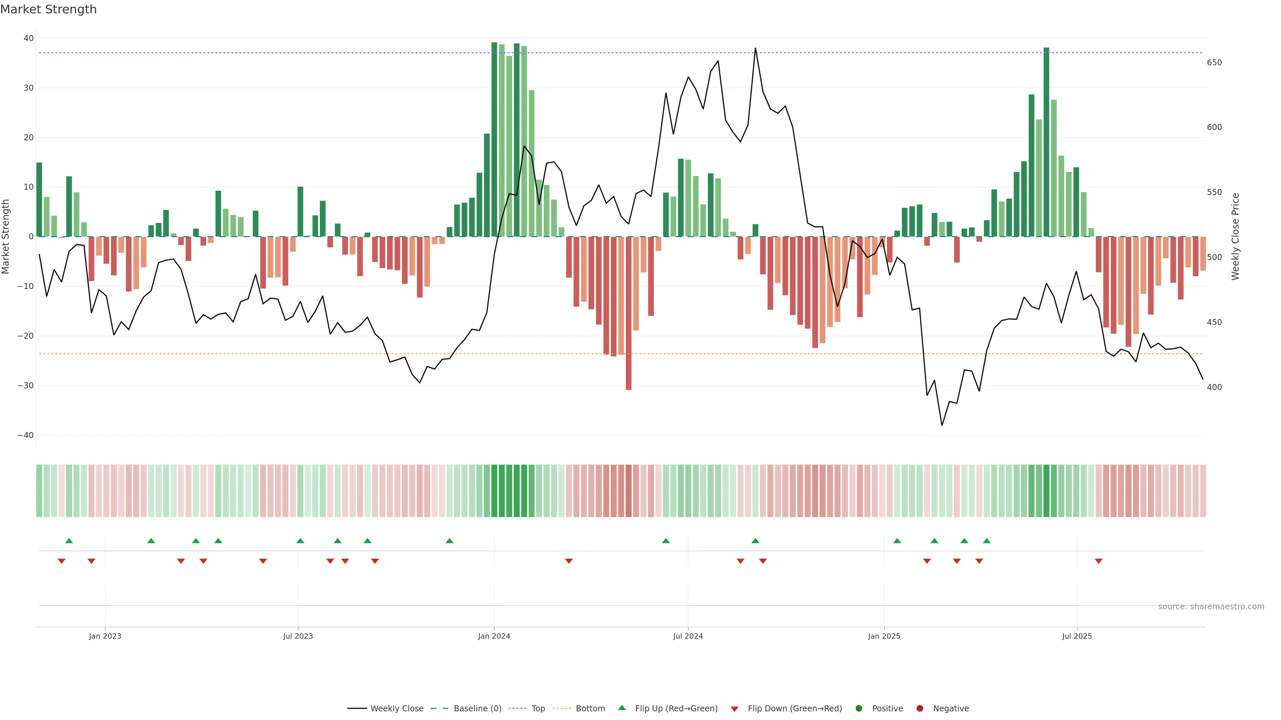Click the Jul 2025 x-axis label
This screenshot has width=1281, height=720.
(x=1077, y=636)
